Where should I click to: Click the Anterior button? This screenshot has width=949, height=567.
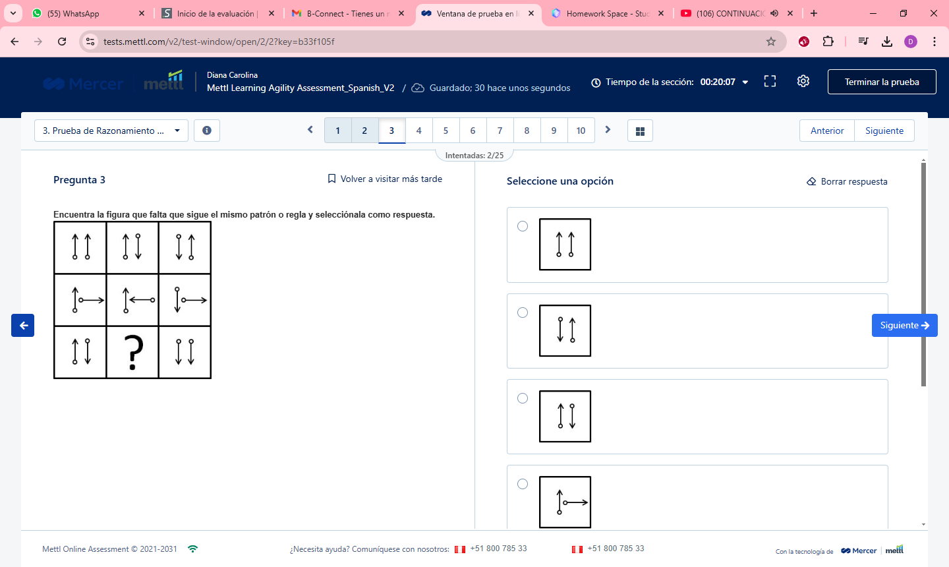pyautogui.click(x=827, y=131)
